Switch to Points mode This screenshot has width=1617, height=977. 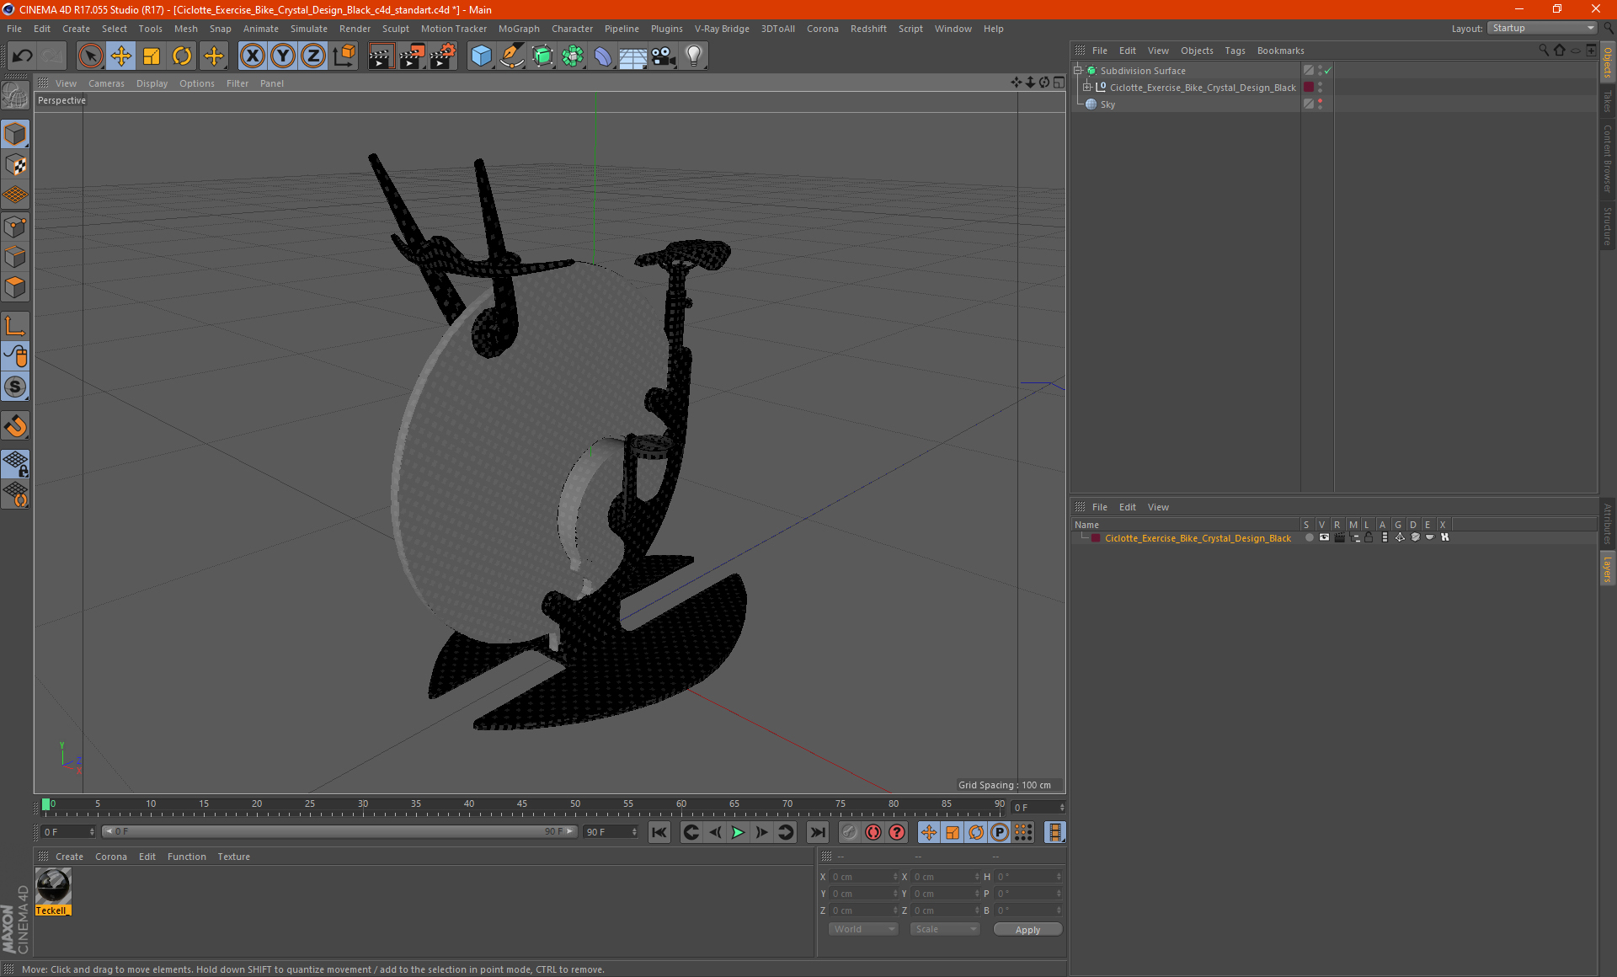[16, 227]
